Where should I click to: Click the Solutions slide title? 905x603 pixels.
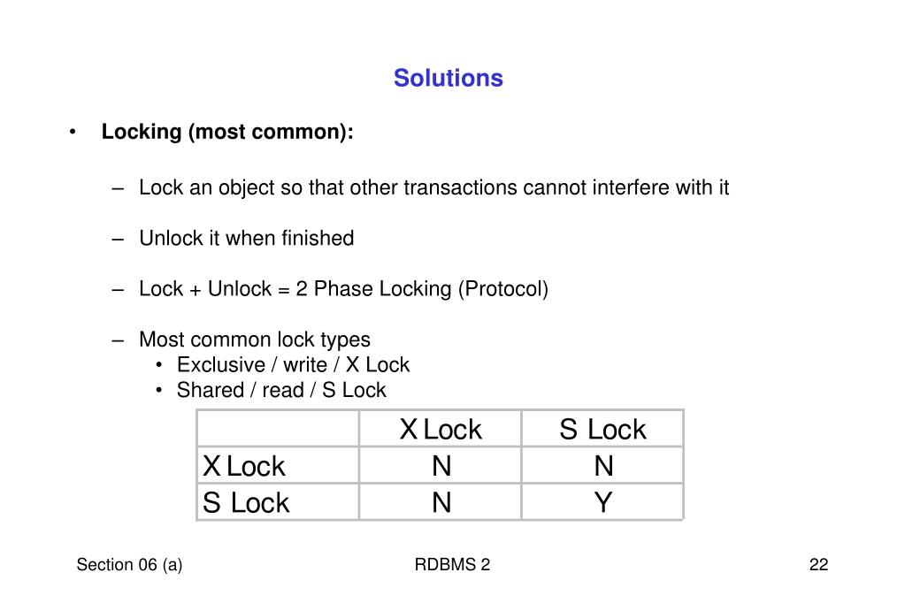(x=448, y=78)
